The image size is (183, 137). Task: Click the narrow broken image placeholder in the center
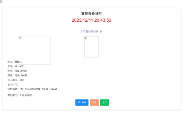[x=91, y=47]
